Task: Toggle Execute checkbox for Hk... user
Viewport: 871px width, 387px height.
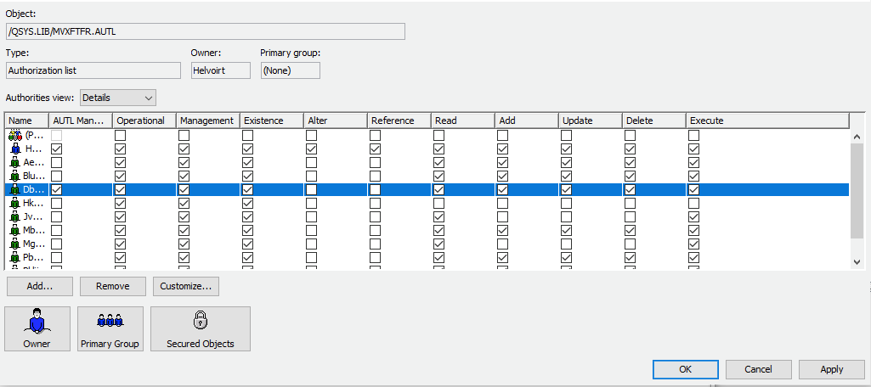Action: click(694, 203)
